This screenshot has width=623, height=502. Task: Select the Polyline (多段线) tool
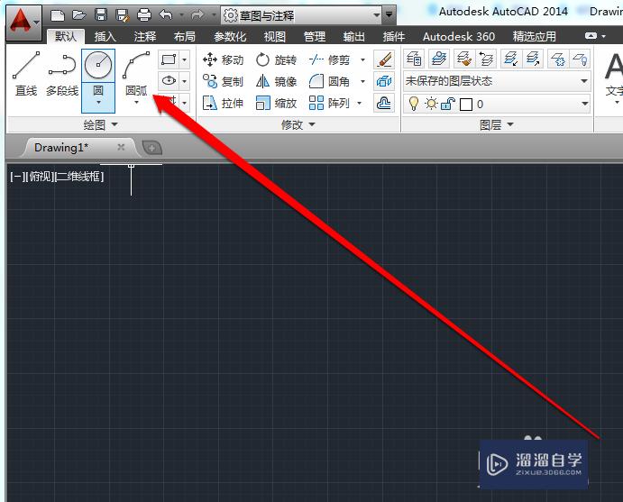[62, 74]
